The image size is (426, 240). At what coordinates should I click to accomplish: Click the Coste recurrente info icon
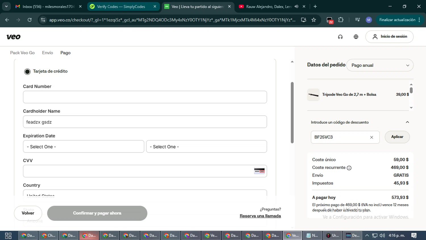coord(349,168)
